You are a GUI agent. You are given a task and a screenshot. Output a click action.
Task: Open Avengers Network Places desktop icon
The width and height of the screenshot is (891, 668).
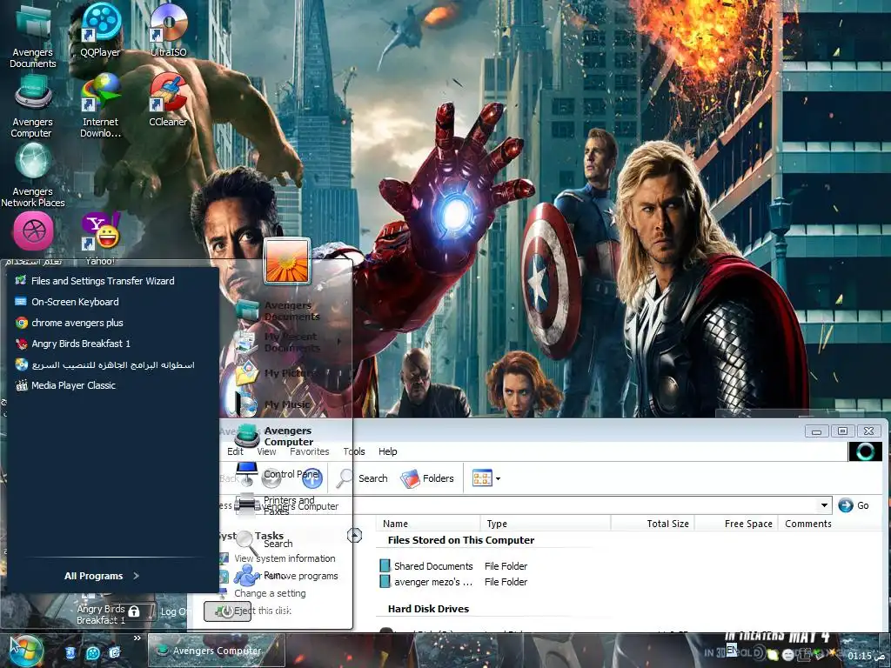click(32, 175)
